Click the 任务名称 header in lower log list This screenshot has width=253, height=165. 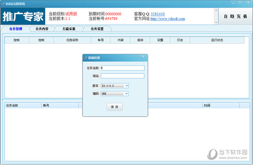(23, 105)
